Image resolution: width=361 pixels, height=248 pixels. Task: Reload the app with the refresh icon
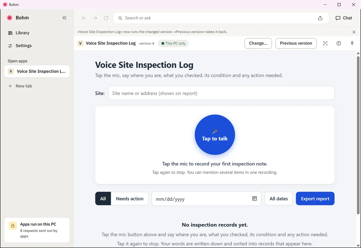106,18
